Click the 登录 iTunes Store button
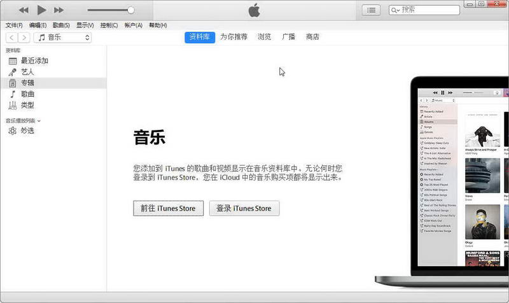The height and width of the screenshot is (303, 509). point(244,208)
